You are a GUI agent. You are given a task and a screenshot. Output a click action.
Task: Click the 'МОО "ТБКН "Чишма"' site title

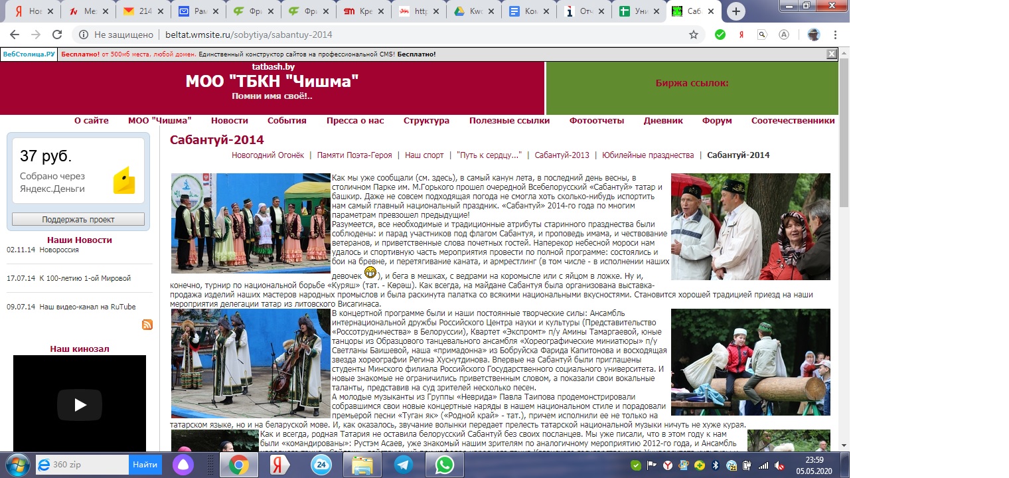[272, 82]
